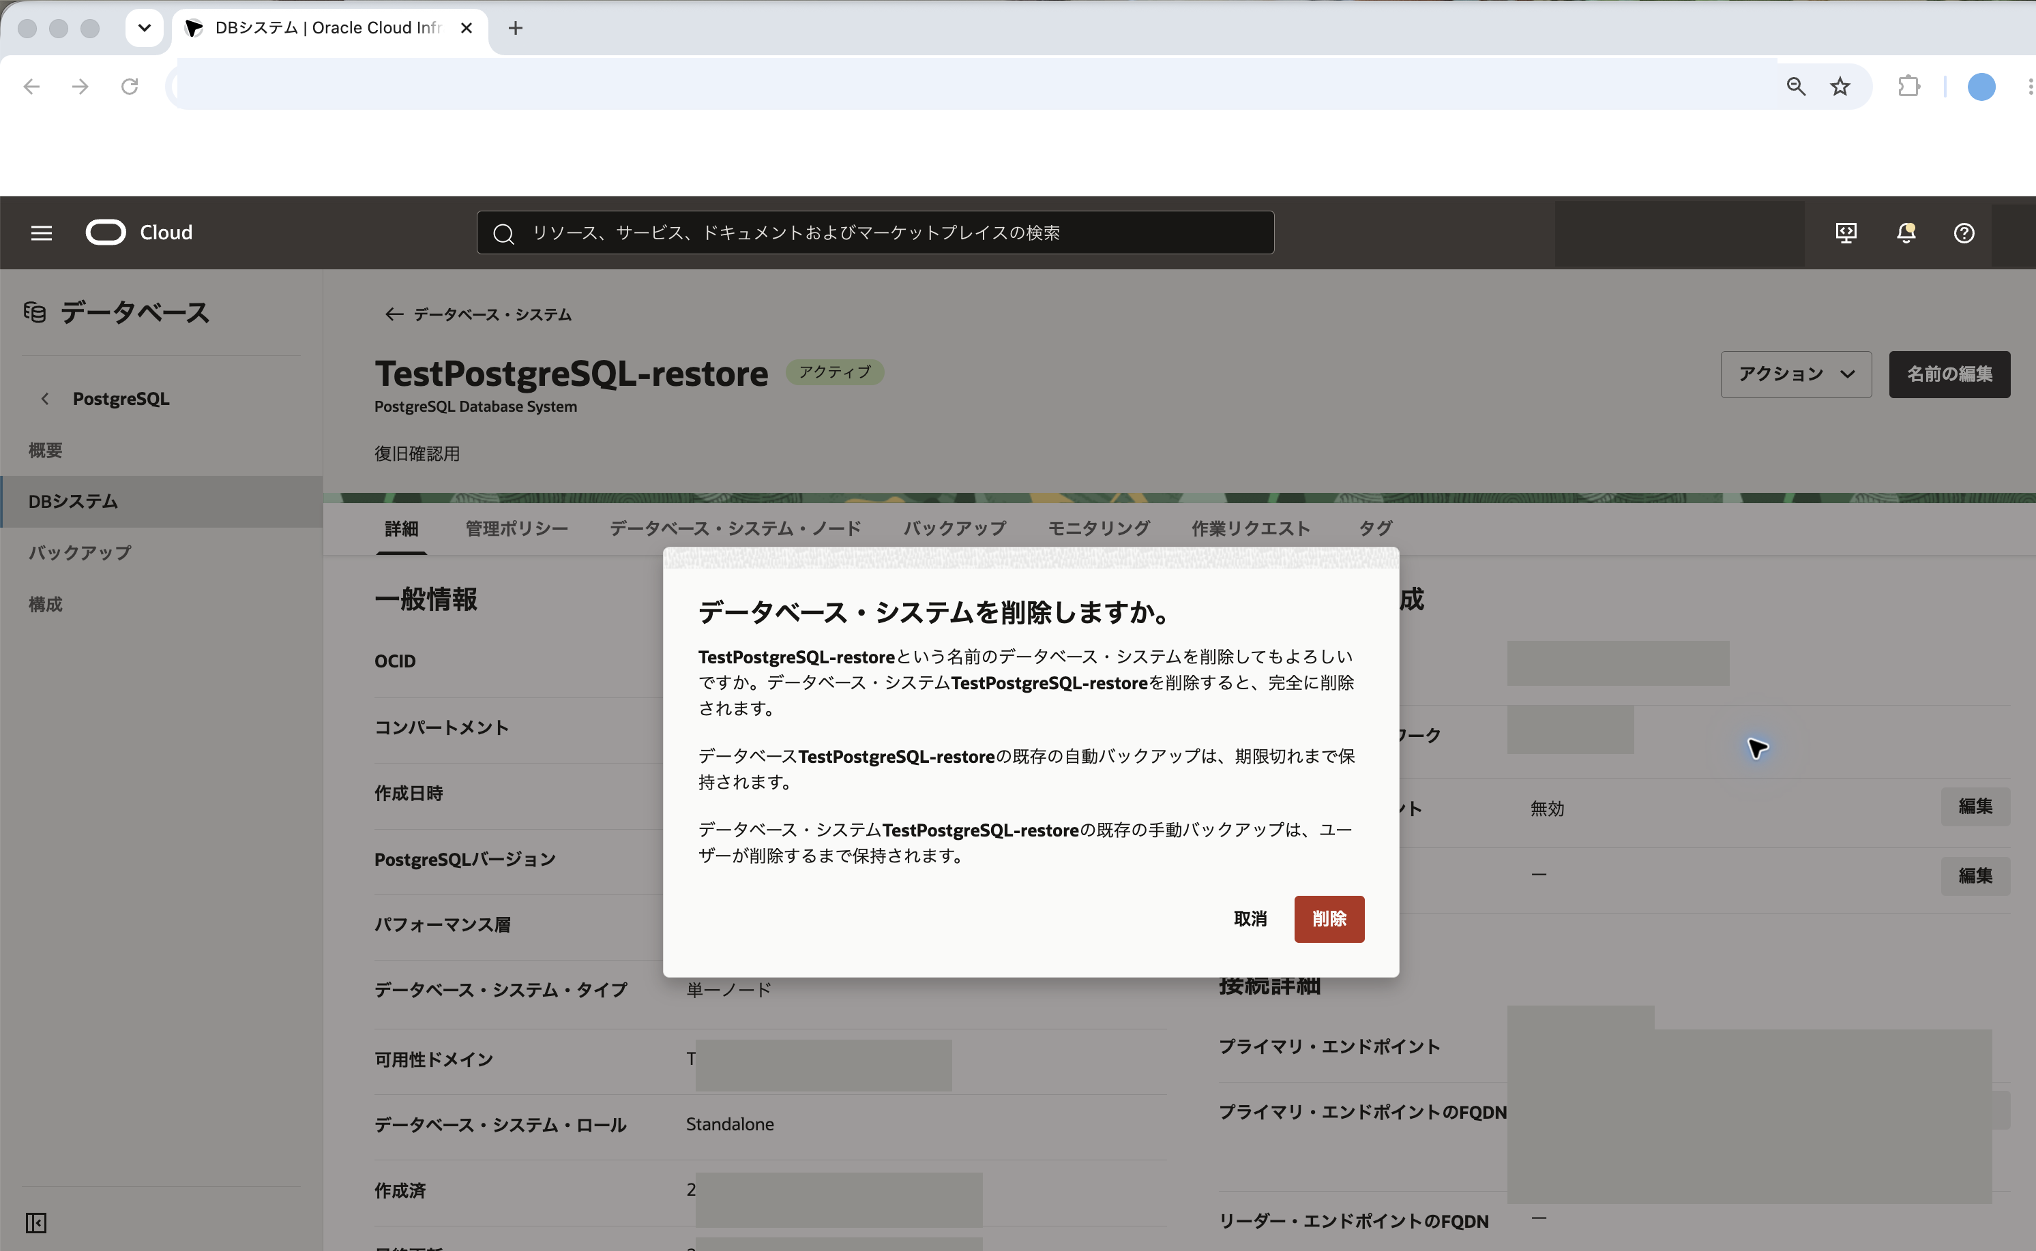
Task: Collapse the sidebar with bottom-left icon
Action: coord(35,1223)
